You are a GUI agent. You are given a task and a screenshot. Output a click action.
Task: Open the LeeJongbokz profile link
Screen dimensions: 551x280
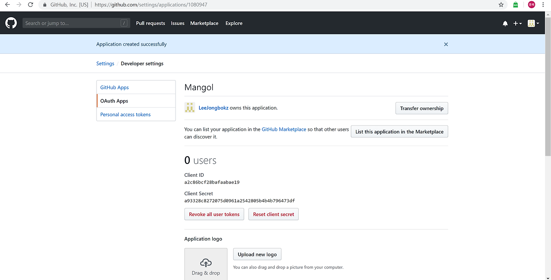(214, 108)
